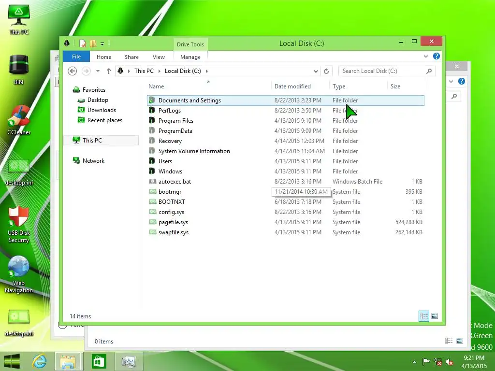Select the PerfLogs folder
This screenshot has height=371, width=495.
pos(285,111)
